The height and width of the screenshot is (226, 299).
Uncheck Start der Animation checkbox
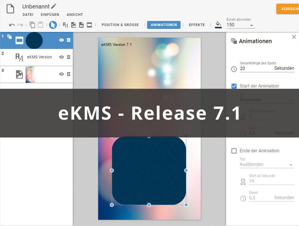234,86
